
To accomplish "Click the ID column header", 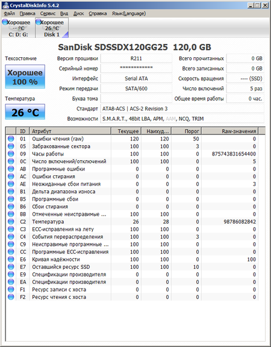I will tap(22, 131).
